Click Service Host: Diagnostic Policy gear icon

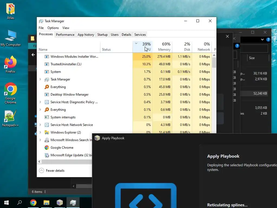click(47, 102)
